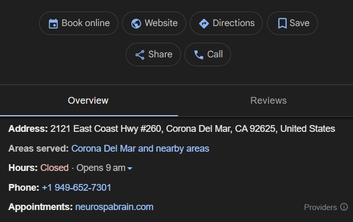Click the Save button label
353x222 pixels.
pyautogui.click(x=299, y=23)
